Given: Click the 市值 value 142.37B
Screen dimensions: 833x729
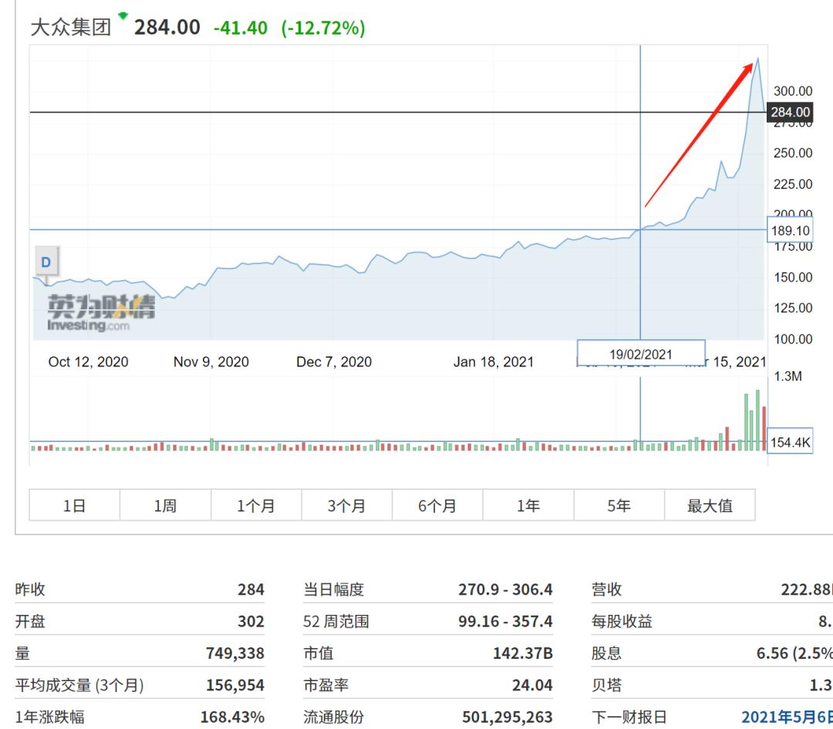Looking at the screenshot, I should [x=523, y=653].
